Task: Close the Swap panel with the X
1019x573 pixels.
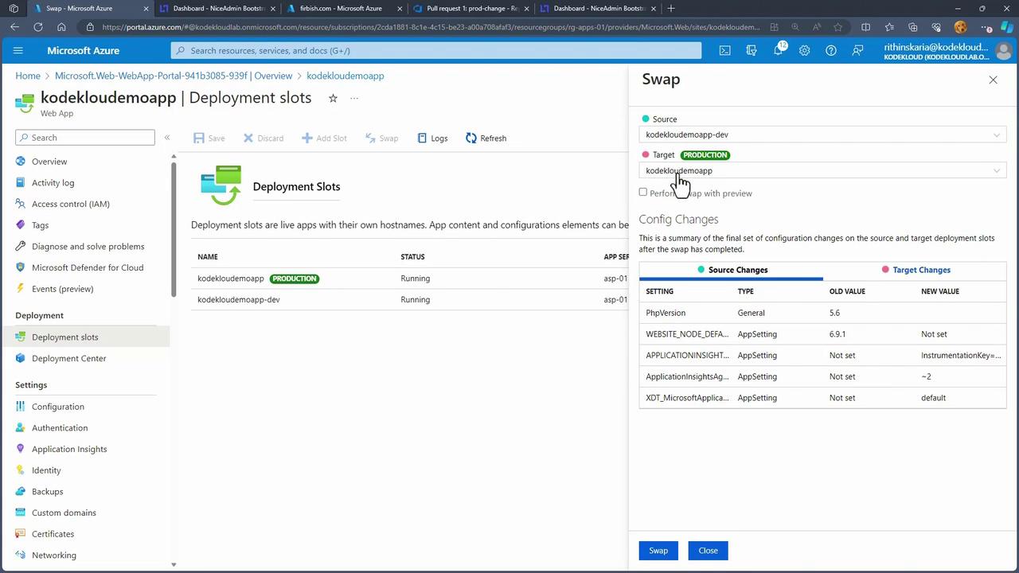Action: (993, 80)
